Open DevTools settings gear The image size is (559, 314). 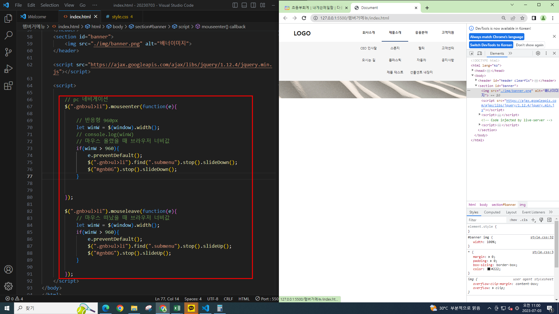point(538,53)
